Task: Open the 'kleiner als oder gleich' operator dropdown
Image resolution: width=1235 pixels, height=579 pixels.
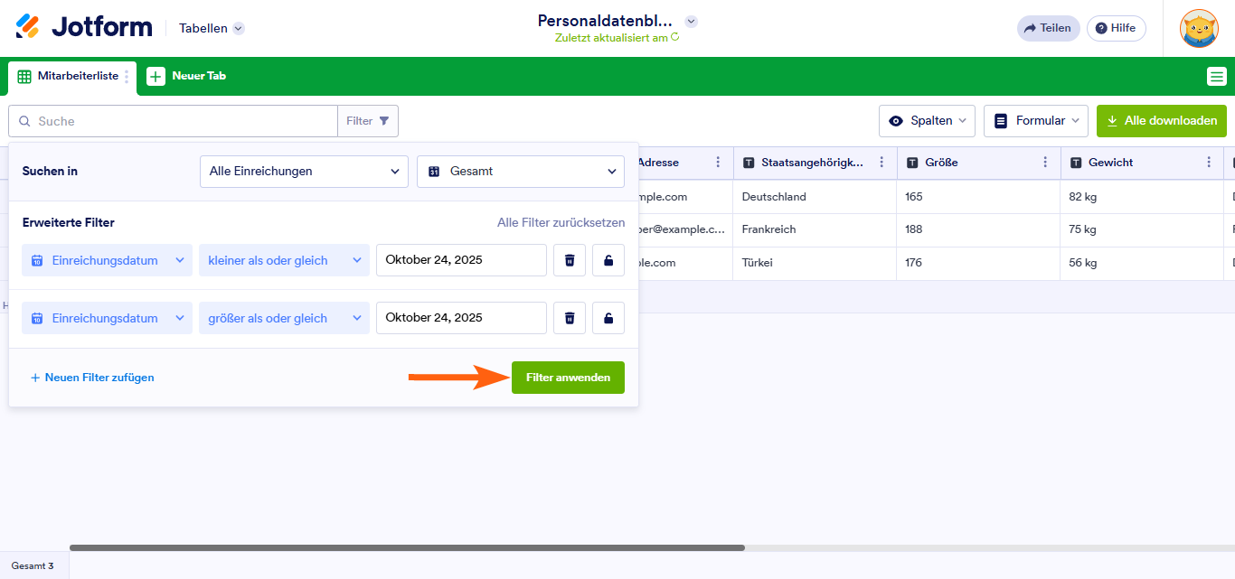Action: [284, 260]
